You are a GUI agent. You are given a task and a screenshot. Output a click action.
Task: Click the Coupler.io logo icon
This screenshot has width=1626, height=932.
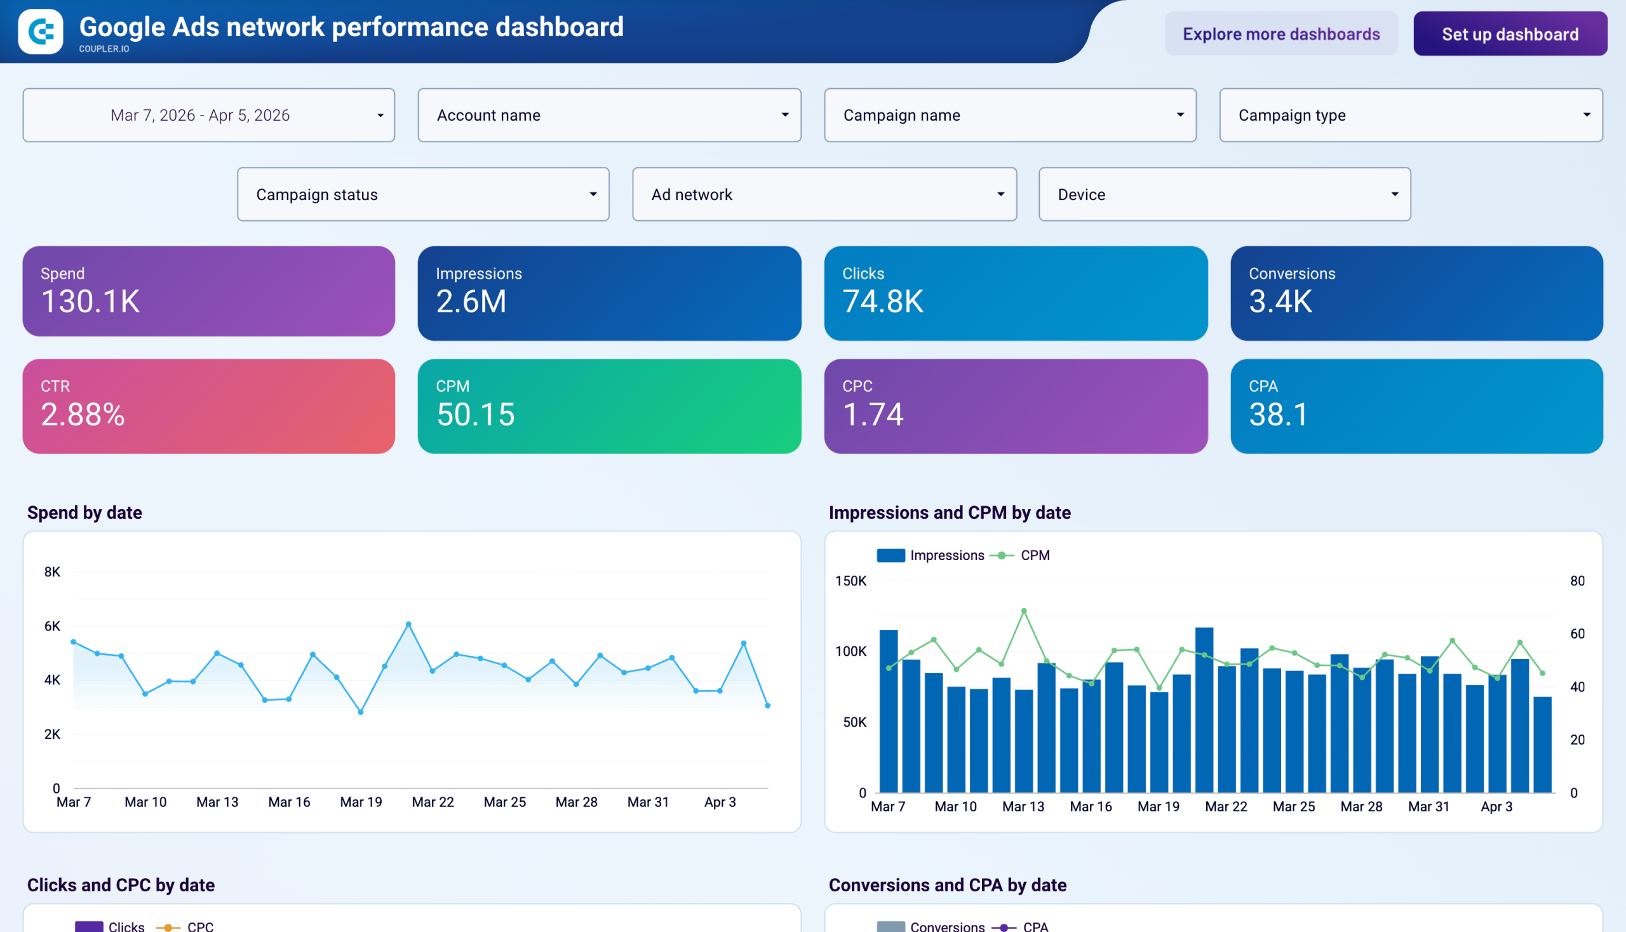[x=40, y=30]
